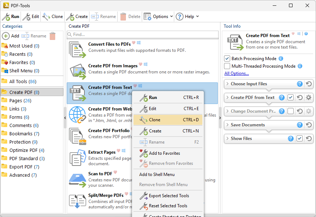Image resolution: width=316 pixels, height=217 pixels.
Task: Select the Convert Files to PDFs tool
Action: click(109, 44)
